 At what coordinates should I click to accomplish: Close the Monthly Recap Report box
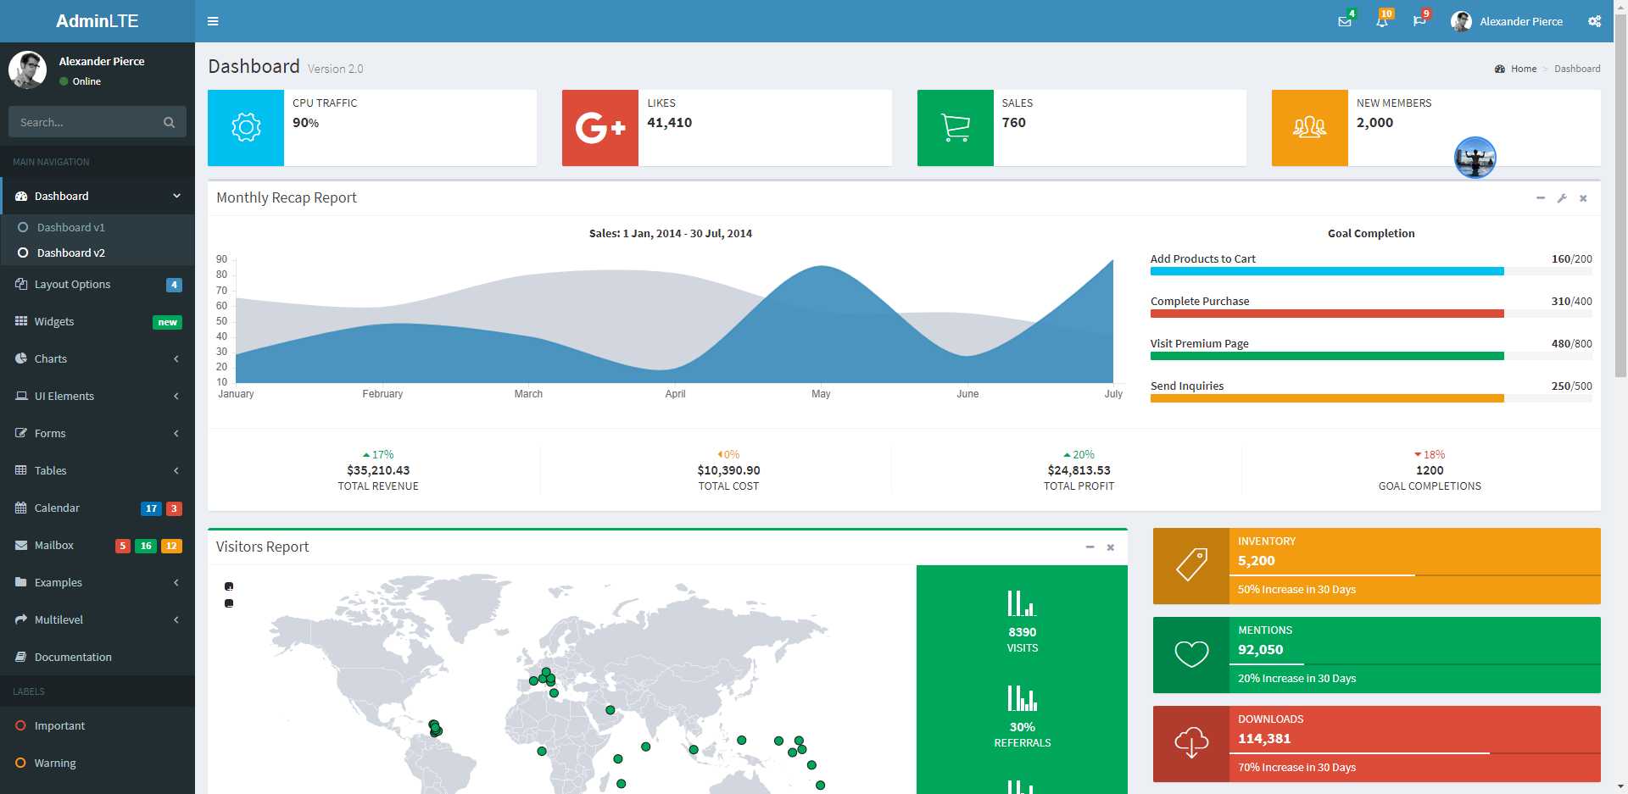(x=1583, y=198)
